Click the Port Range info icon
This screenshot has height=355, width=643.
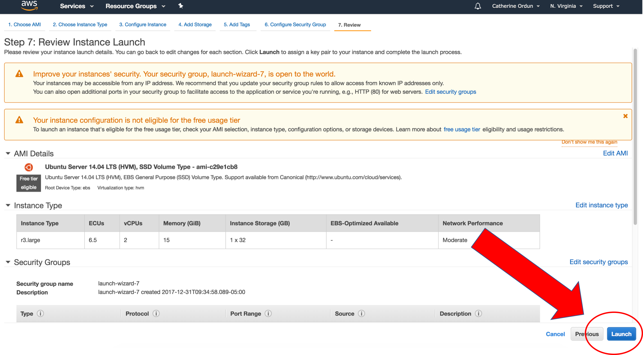(x=268, y=314)
